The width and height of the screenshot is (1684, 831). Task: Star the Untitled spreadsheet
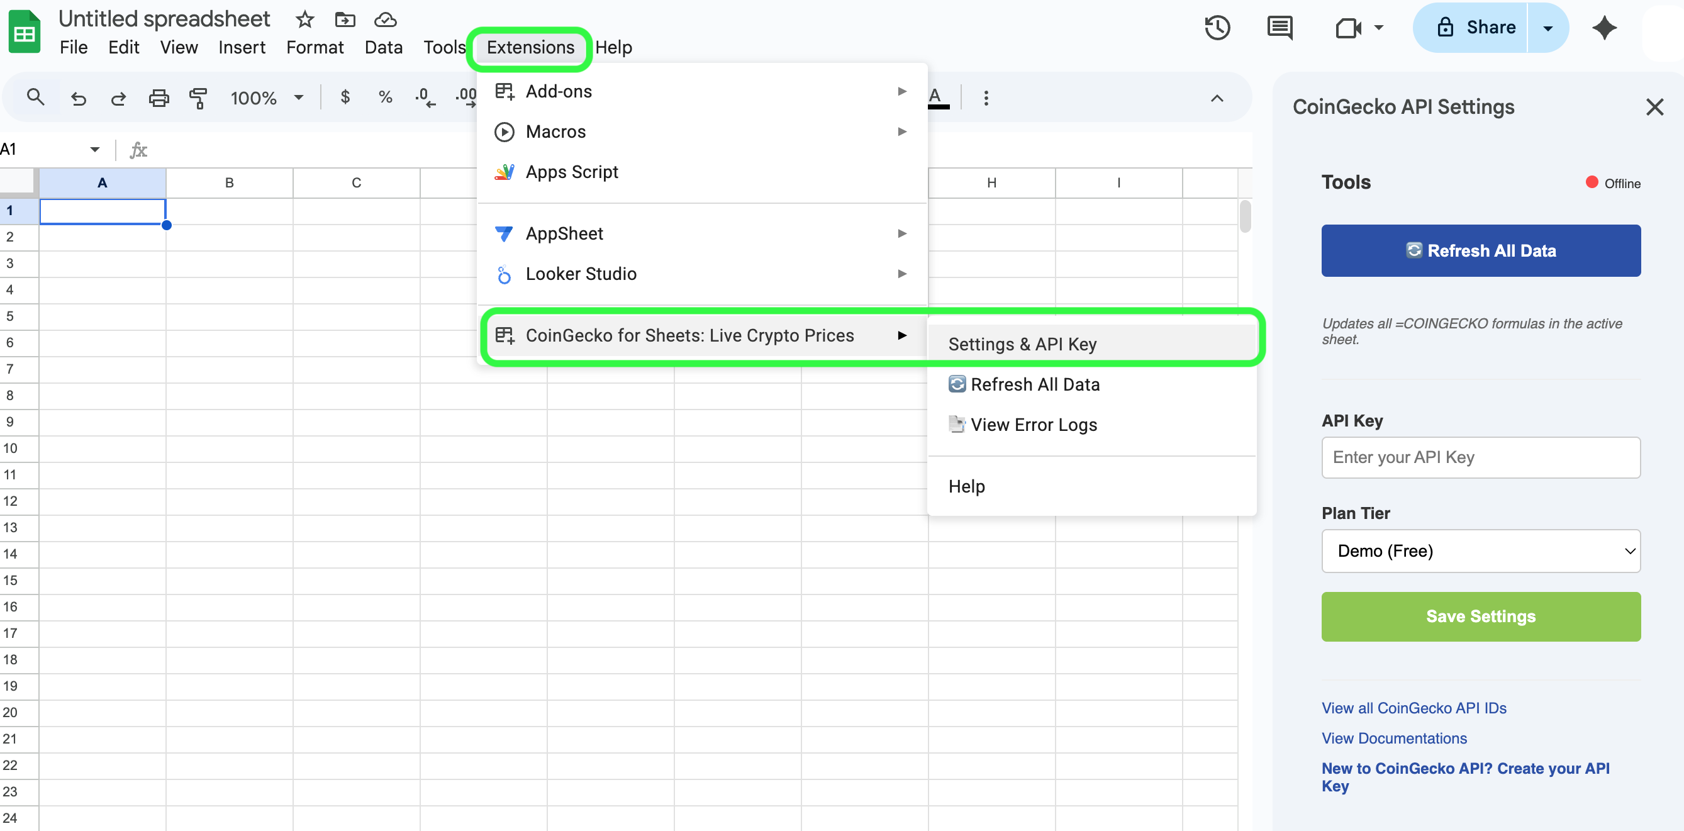click(304, 20)
